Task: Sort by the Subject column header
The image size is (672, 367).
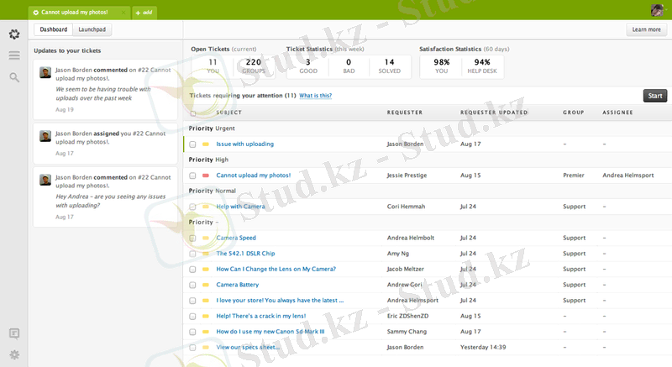Action: pyautogui.click(x=228, y=113)
